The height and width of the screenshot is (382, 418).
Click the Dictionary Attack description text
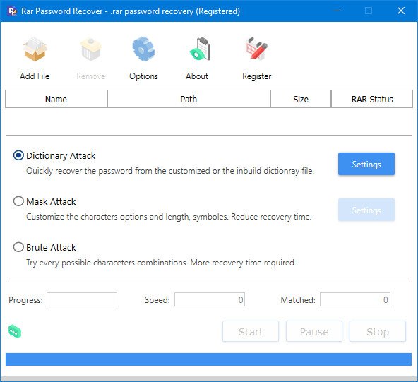coord(170,171)
